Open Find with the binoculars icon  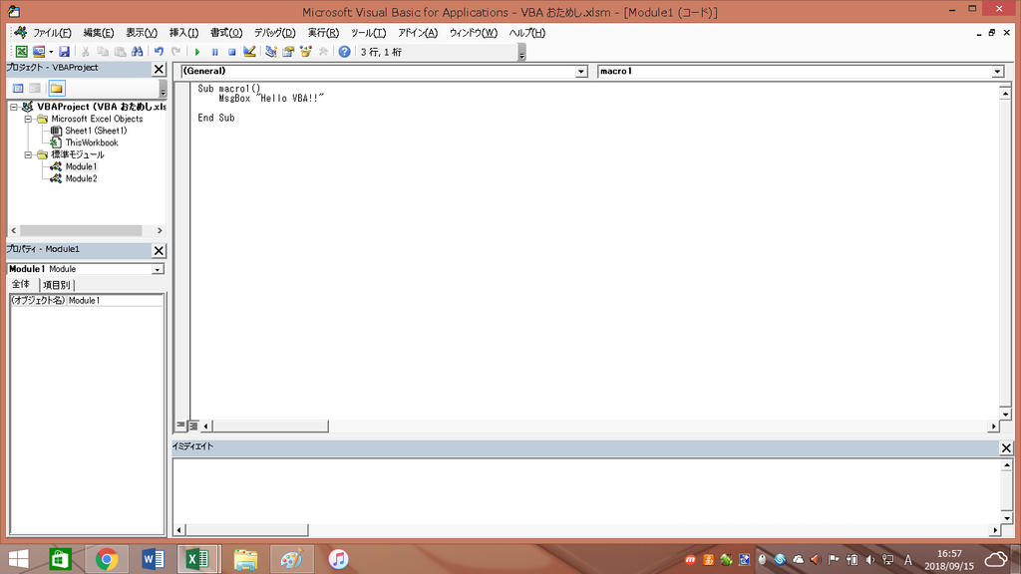[138, 52]
